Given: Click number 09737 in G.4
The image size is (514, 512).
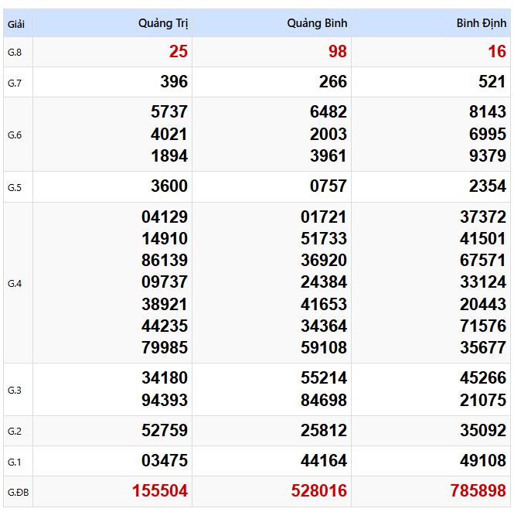Looking at the screenshot, I should coord(165,282).
